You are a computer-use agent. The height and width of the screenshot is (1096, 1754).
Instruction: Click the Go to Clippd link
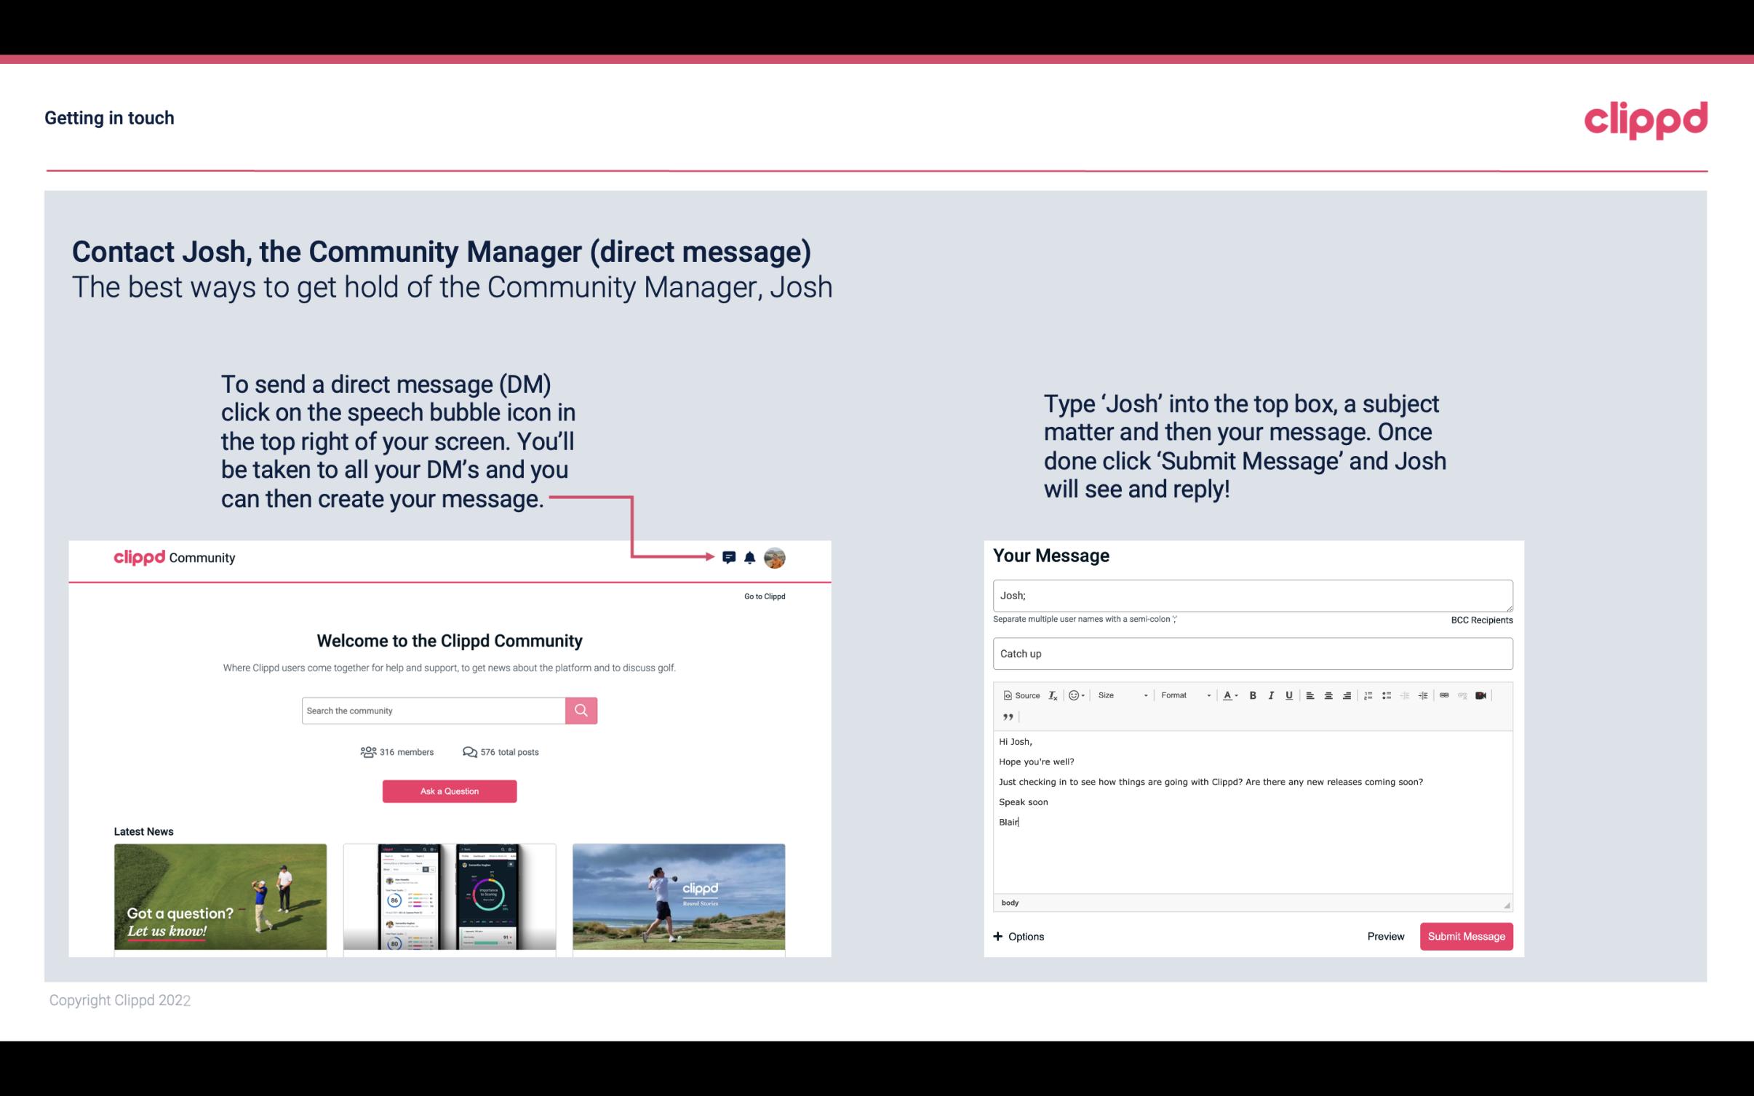click(x=764, y=596)
